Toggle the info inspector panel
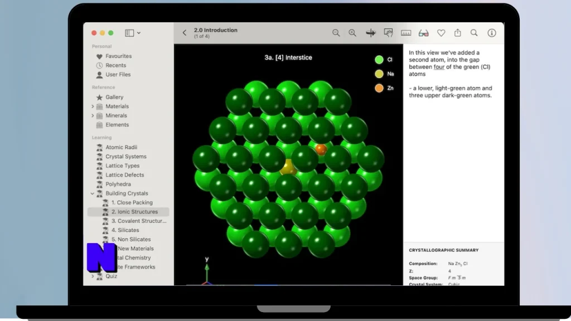The width and height of the screenshot is (571, 321). 492,33
